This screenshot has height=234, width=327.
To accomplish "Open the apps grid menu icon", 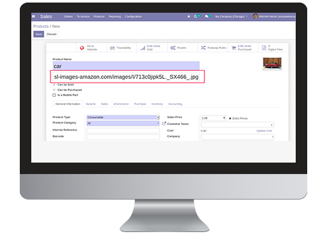I will click(x=33, y=17).
